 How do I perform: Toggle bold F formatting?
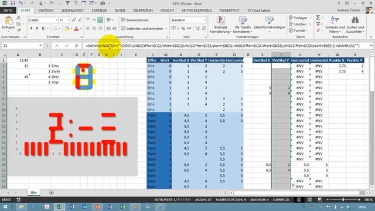pos(31,29)
